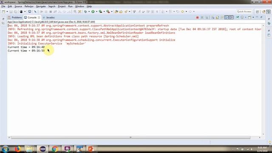The height and width of the screenshot is (153, 272).
Task: Click the Open Console new-console icon
Action: click(x=249, y=17)
